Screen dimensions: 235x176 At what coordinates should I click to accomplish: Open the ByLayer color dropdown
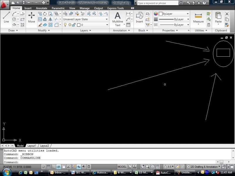click(188, 14)
